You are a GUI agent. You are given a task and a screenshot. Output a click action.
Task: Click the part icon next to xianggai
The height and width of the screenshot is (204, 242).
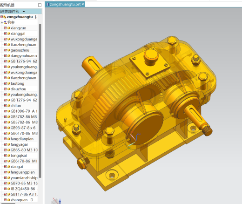click(x=8, y=34)
